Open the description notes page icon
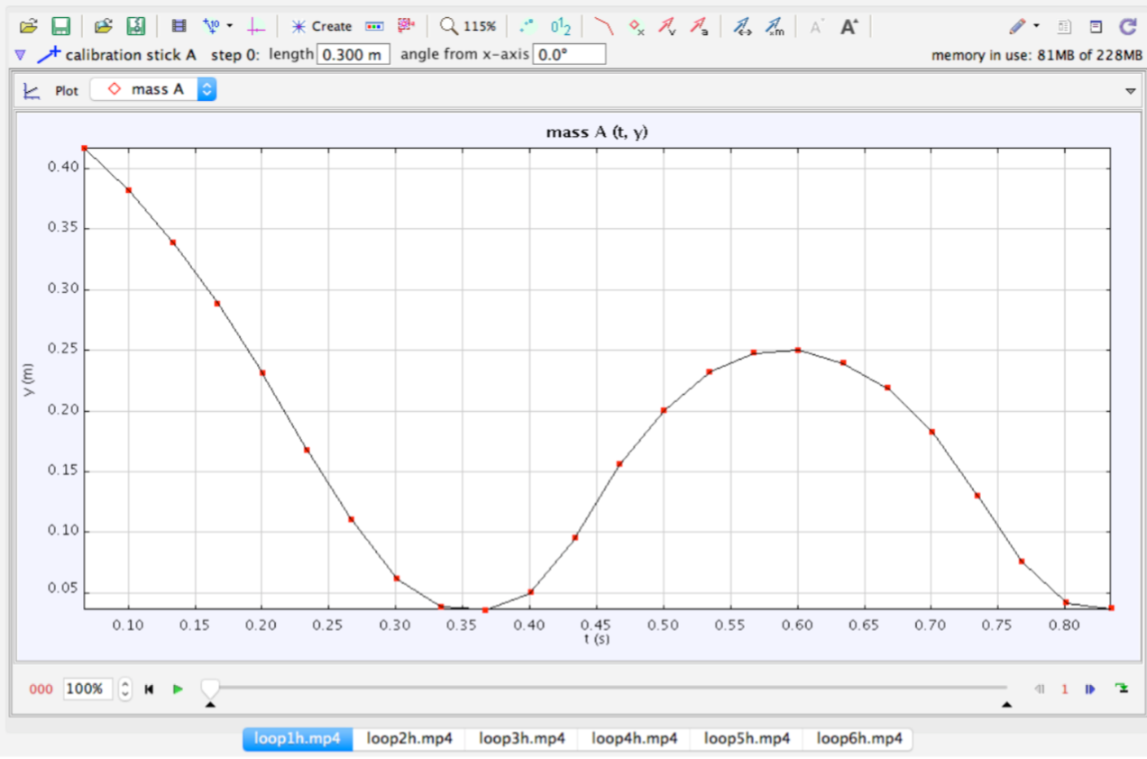 click(1063, 26)
